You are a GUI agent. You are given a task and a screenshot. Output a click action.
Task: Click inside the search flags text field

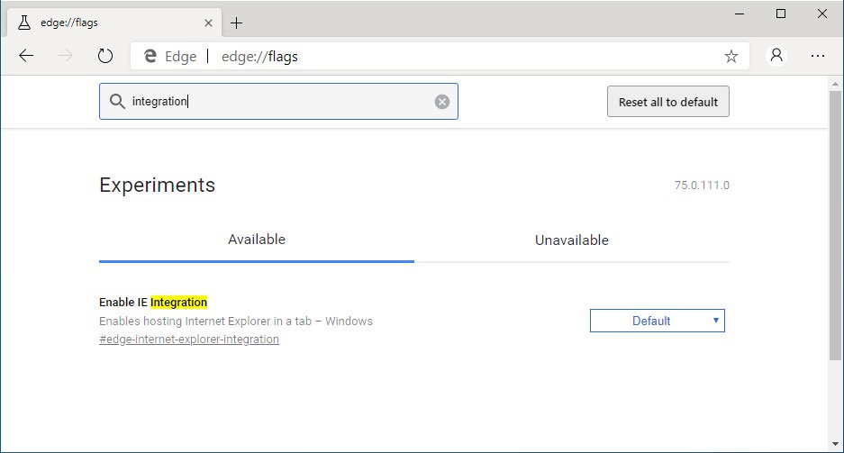tap(278, 101)
